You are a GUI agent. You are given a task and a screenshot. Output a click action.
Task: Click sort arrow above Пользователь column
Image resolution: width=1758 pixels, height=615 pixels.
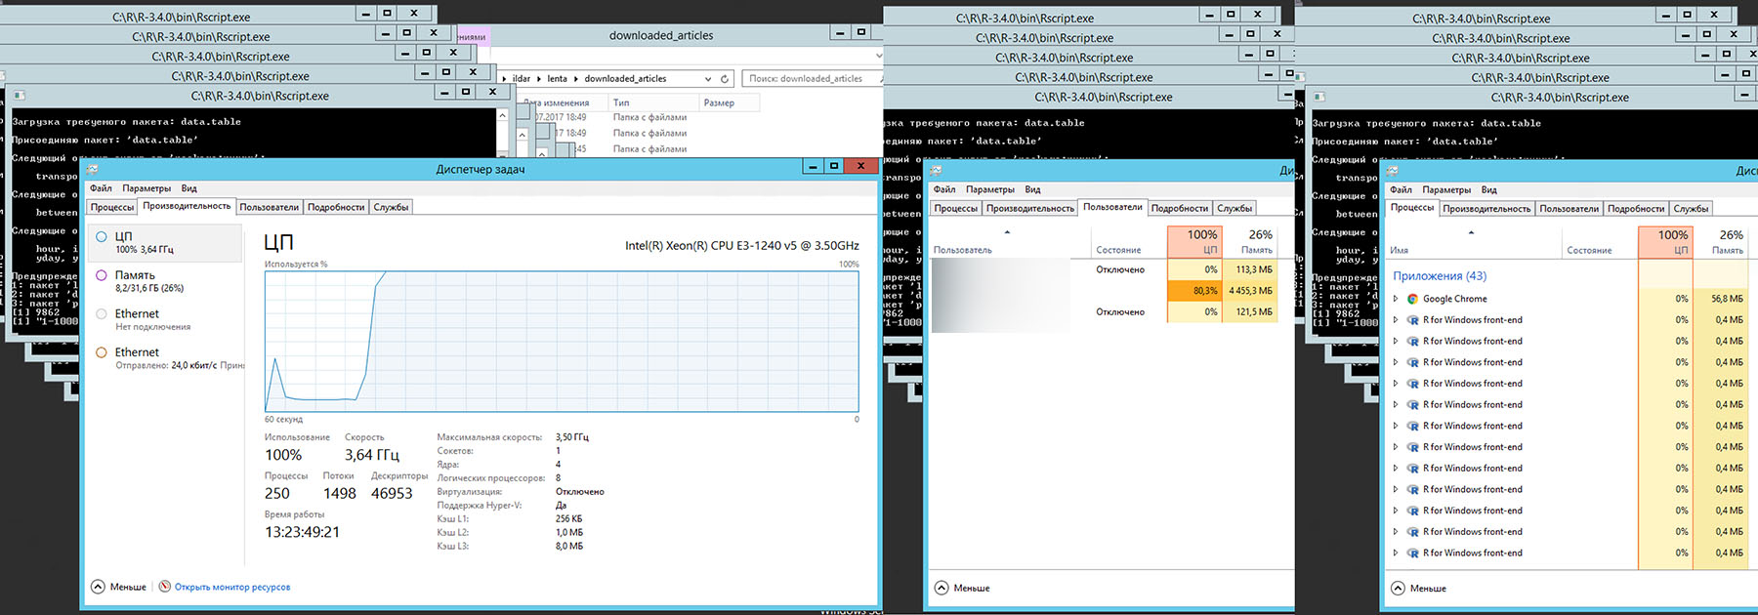click(1007, 232)
